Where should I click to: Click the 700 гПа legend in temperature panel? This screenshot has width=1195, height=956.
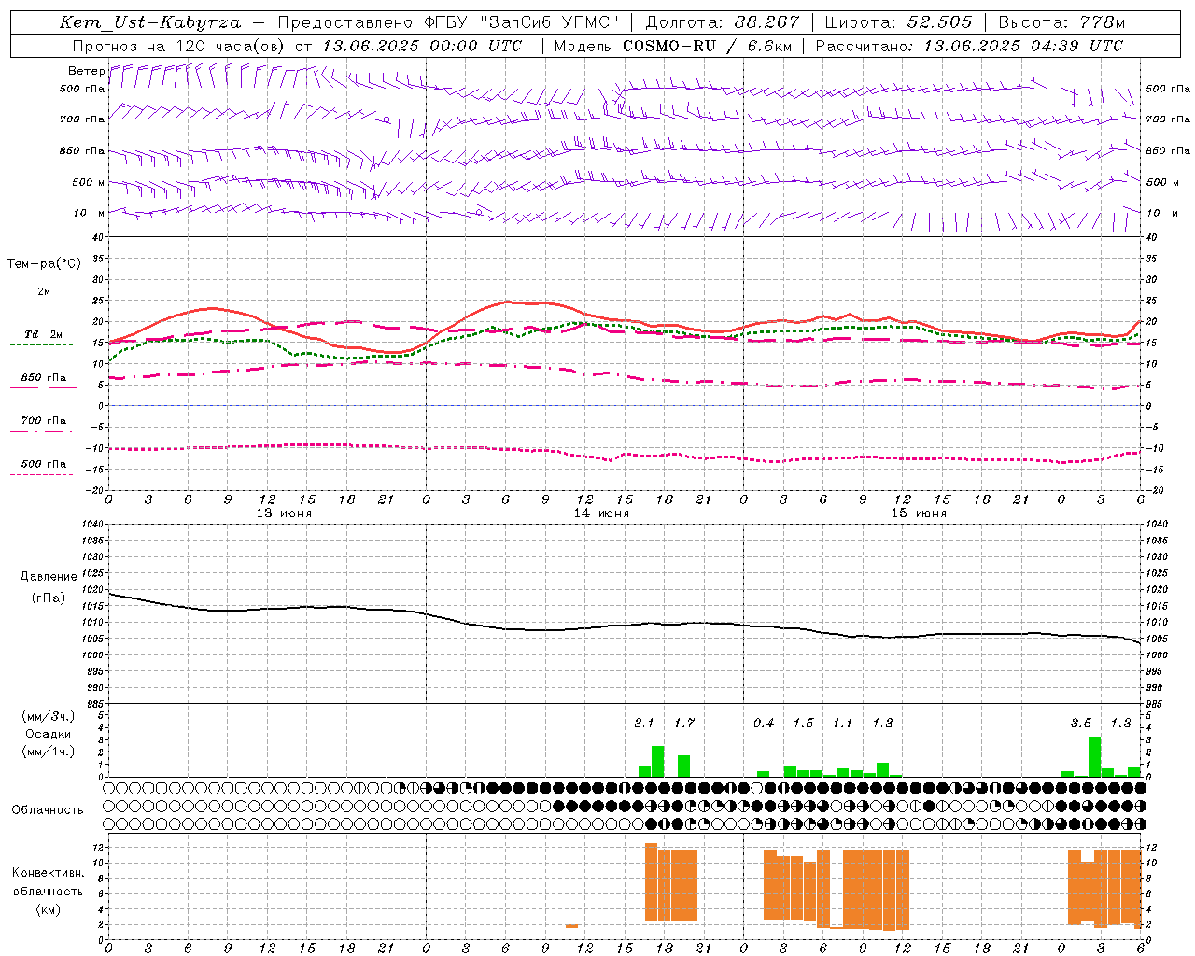(44, 421)
